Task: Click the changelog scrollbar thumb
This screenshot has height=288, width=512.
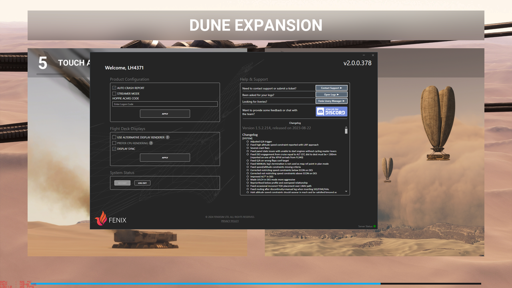Action: (x=346, y=131)
